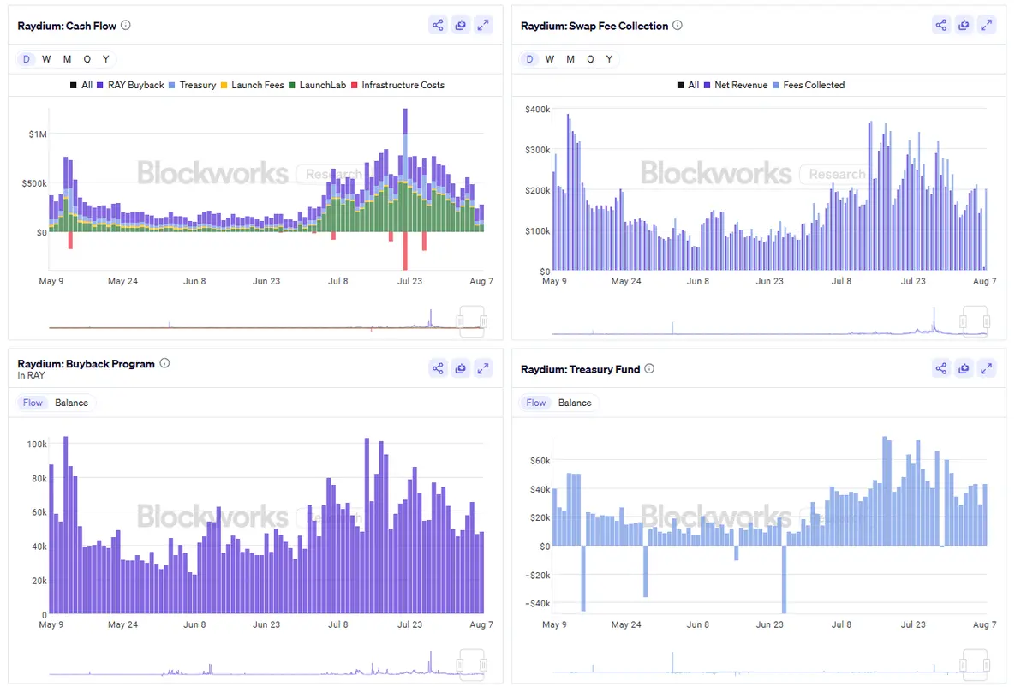Screen dimensions: 1027x687
Task: Select weekly (W) interval in Cash Flow
Action: click(x=46, y=59)
